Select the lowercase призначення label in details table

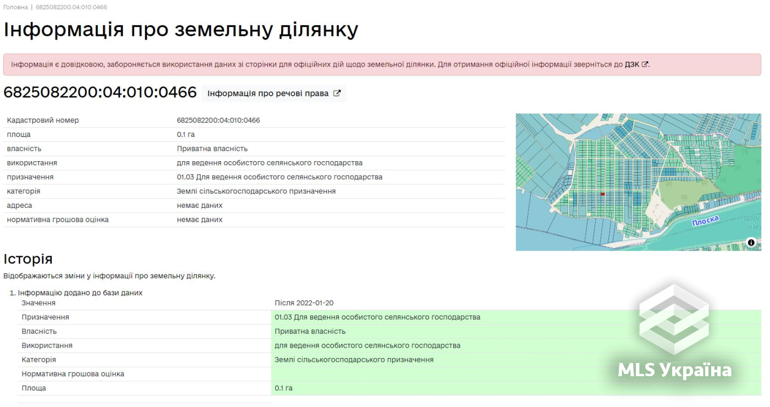[30, 177]
